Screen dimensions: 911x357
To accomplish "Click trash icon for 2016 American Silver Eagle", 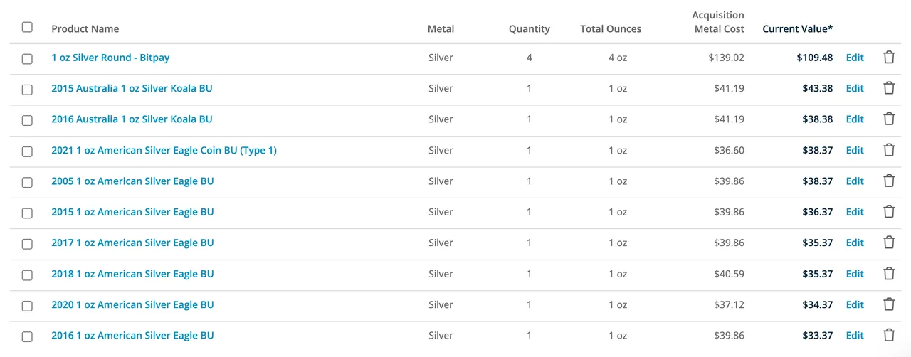I will (889, 335).
